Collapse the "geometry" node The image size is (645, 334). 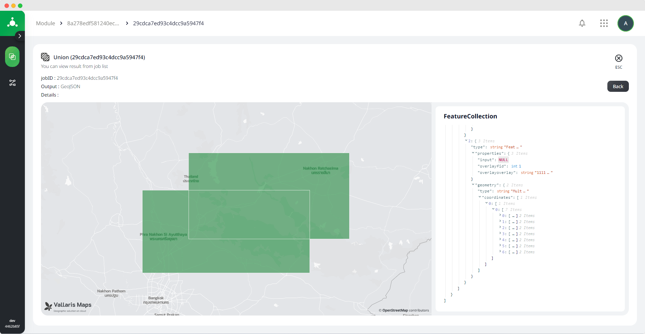[473, 185]
